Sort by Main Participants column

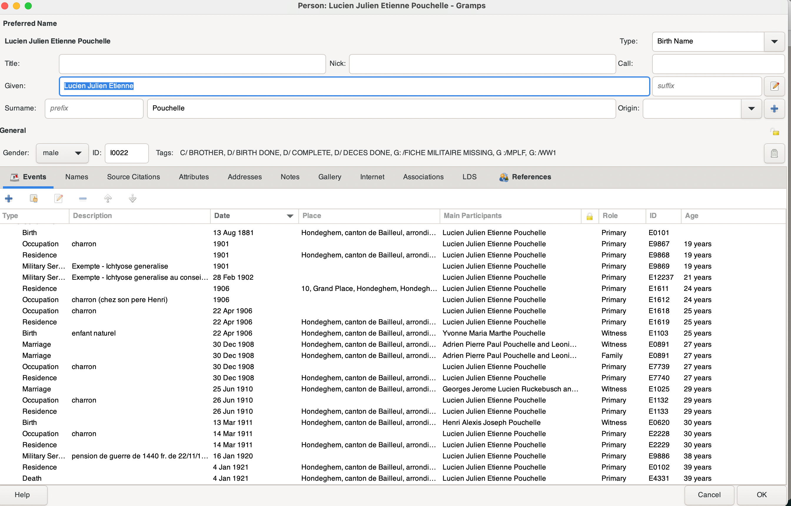[511, 216]
